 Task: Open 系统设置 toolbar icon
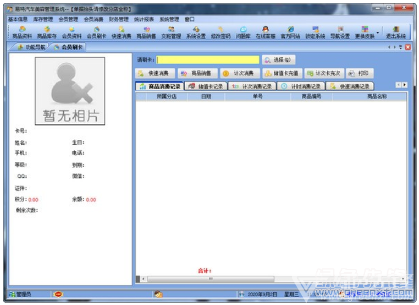(x=196, y=32)
